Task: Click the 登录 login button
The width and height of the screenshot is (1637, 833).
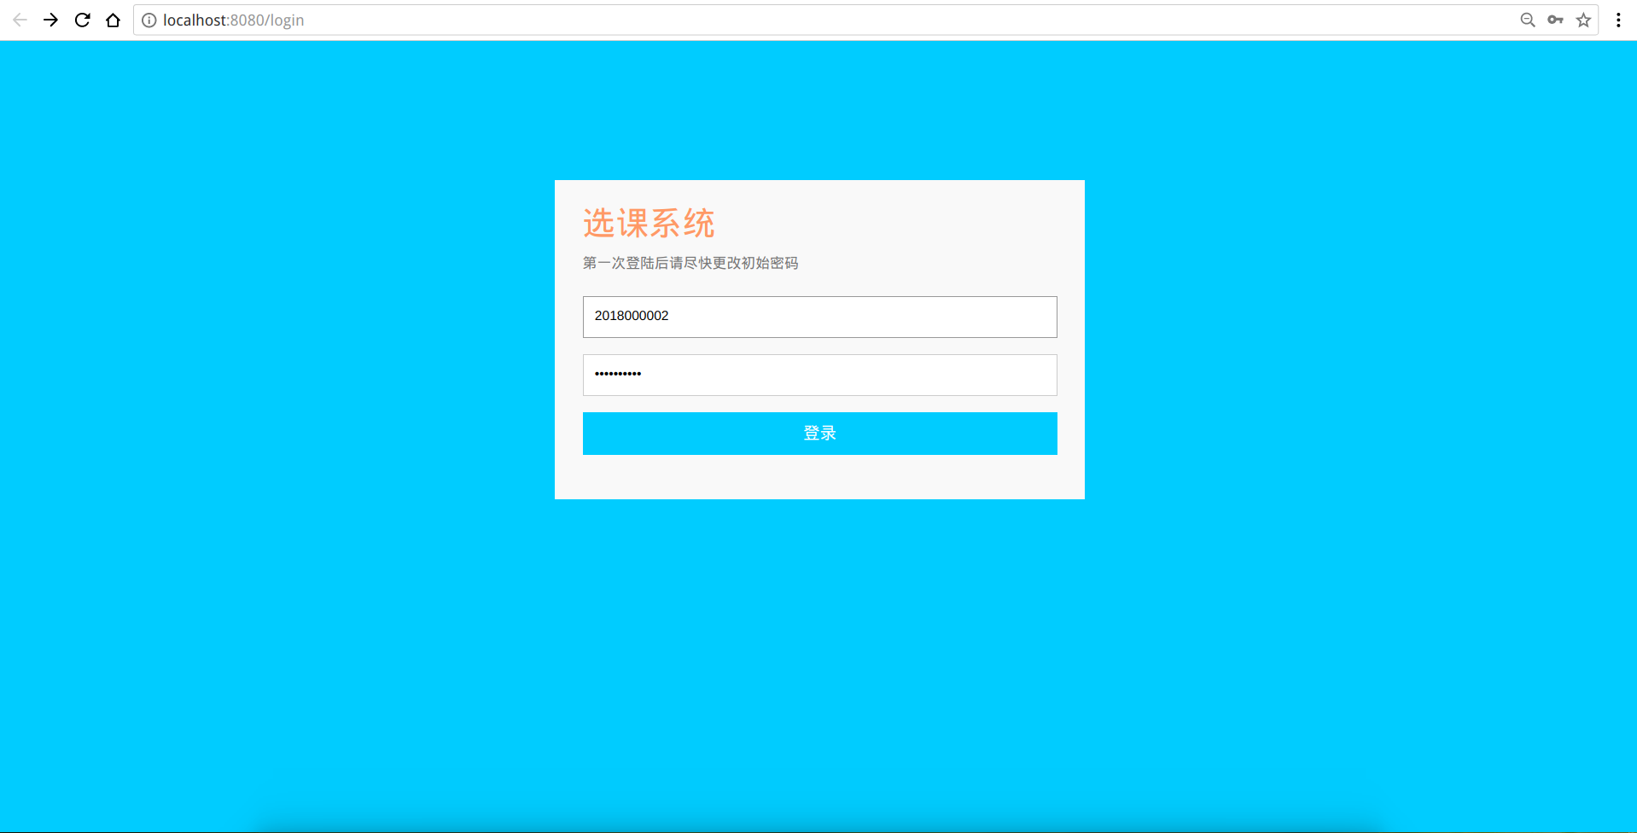Action: 818,433
